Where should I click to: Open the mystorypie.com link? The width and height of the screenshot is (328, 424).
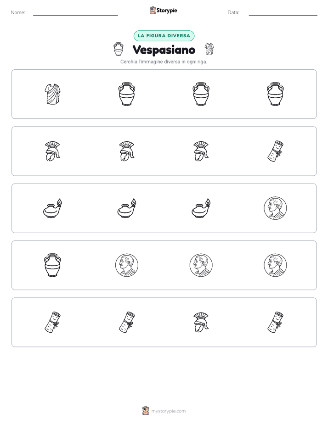point(168,411)
